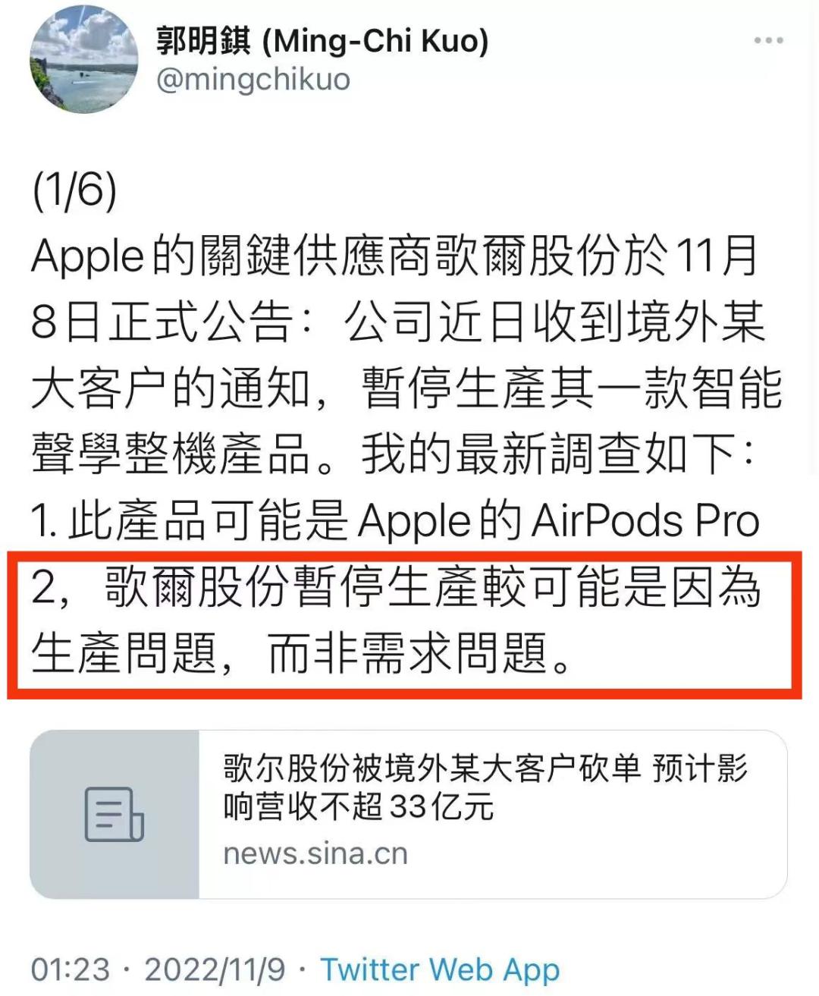Click the line 聲學整機產品。我的最新調查如下
This screenshot has height=996, width=819.
click(x=394, y=455)
